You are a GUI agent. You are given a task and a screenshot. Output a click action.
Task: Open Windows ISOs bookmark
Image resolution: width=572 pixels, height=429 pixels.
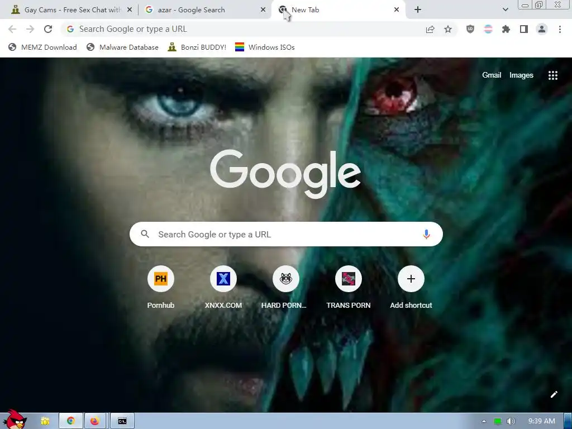click(265, 47)
